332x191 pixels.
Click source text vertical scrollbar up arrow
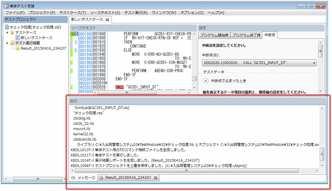pyautogui.click(x=194, y=34)
